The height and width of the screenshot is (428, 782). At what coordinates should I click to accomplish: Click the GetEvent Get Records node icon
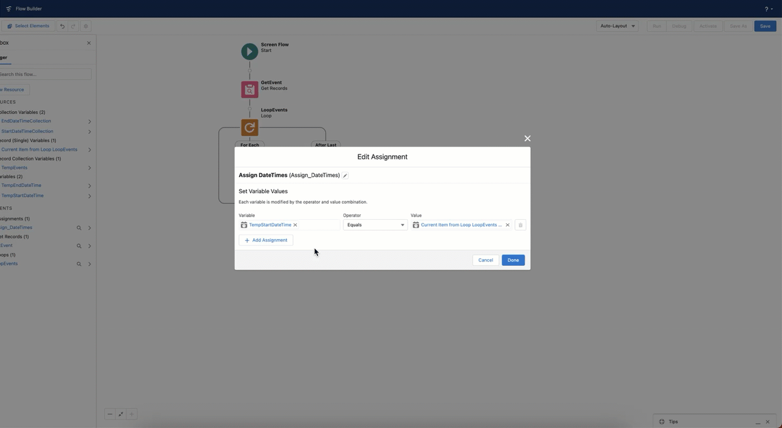point(249,89)
